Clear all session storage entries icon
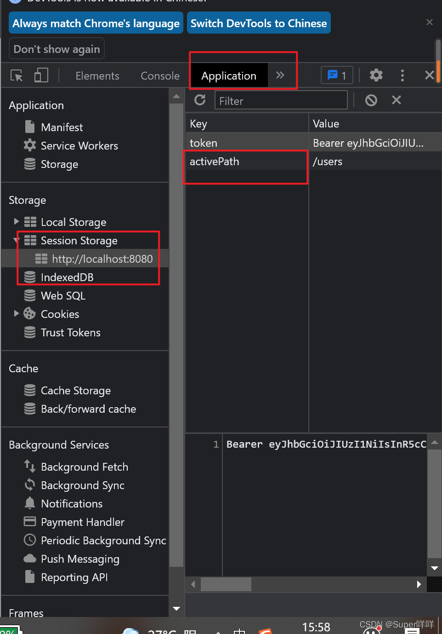This screenshot has height=634, width=442. pyautogui.click(x=371, y=100)
